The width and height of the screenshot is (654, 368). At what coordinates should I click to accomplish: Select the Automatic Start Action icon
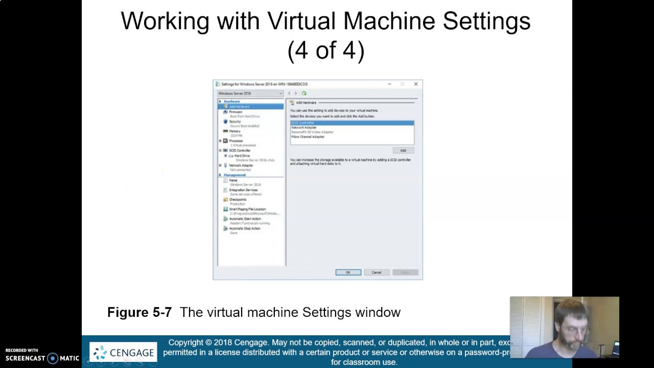click(x=225, y=219)
